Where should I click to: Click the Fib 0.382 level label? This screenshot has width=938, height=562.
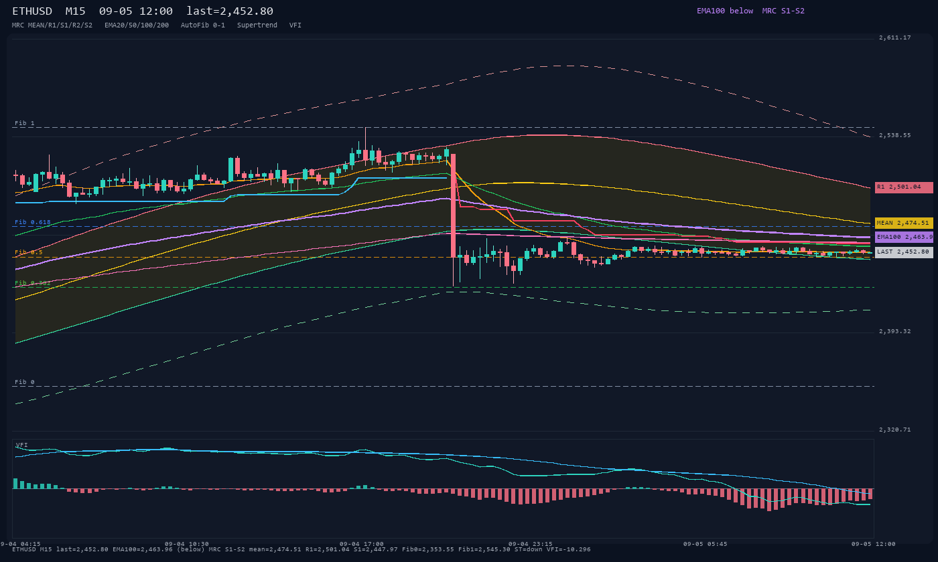point(33,283)
